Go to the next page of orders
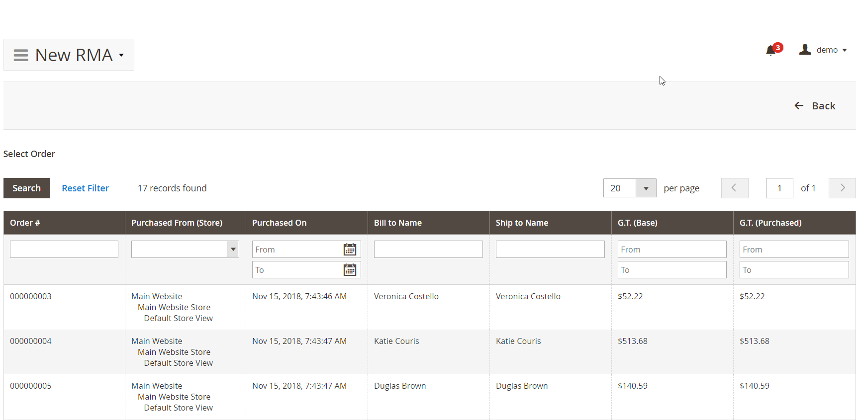The height and width of the screenshot is (420, 860). click(842, 188)
